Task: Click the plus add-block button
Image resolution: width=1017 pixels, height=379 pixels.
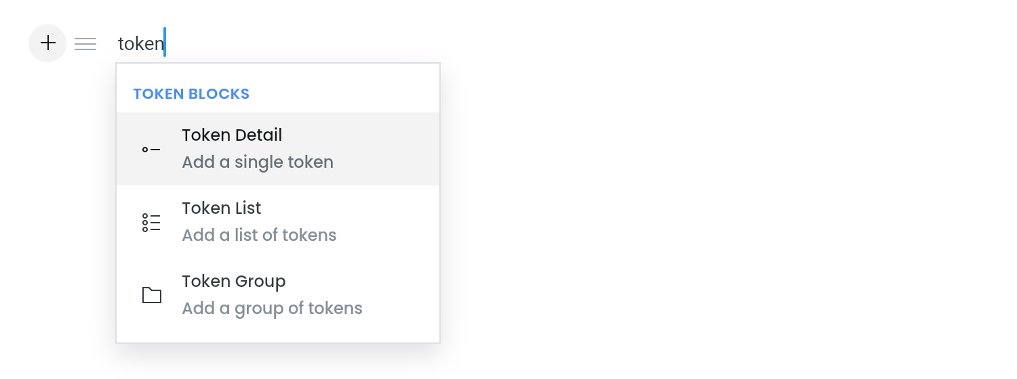Action: (47, 43)
